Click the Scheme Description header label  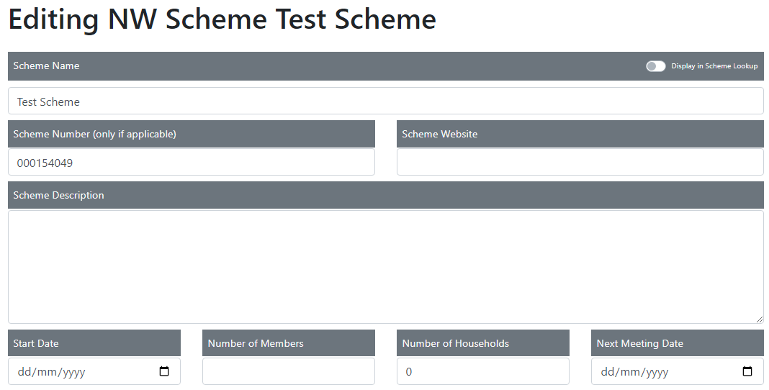pyautogui.click(x=58, y=195)
